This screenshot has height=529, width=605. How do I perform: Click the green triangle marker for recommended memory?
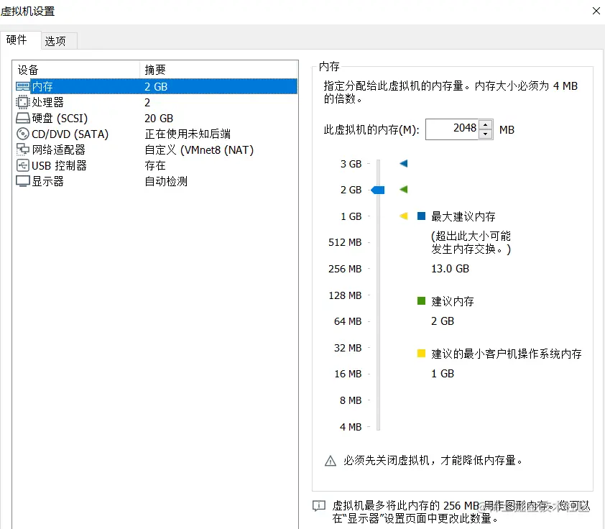[x=403, y=190]
